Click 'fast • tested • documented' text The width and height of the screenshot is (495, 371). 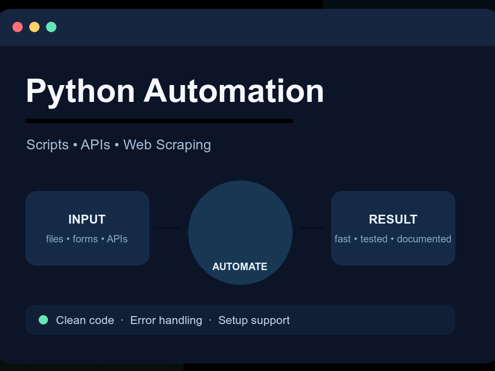click(x=393, y=239)
